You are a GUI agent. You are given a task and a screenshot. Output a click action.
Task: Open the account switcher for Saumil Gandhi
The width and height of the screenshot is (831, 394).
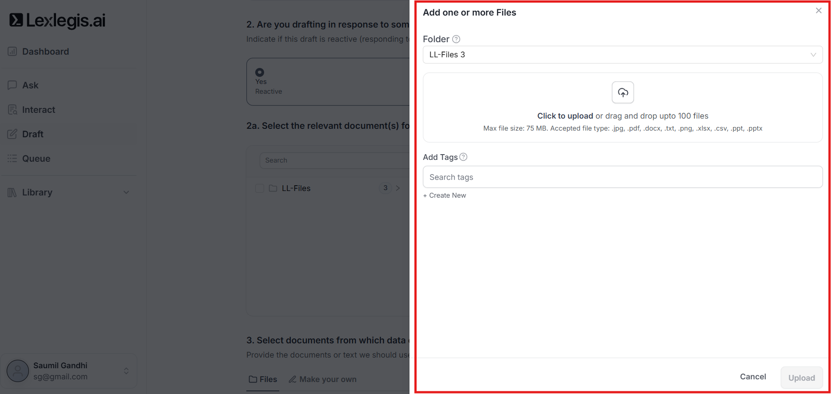(x=126, y=371)
